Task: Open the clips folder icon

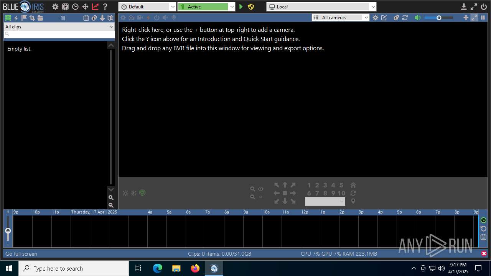Action: pos(40,18)
